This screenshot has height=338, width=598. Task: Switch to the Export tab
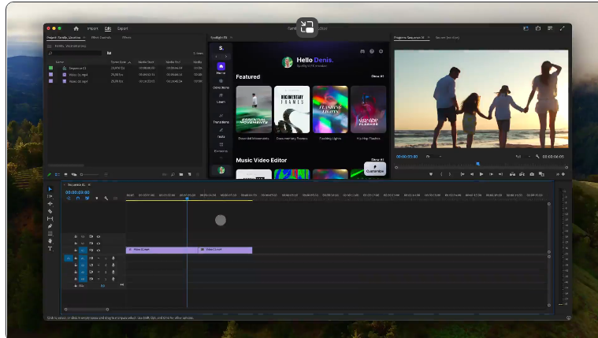tap(122, 28)
